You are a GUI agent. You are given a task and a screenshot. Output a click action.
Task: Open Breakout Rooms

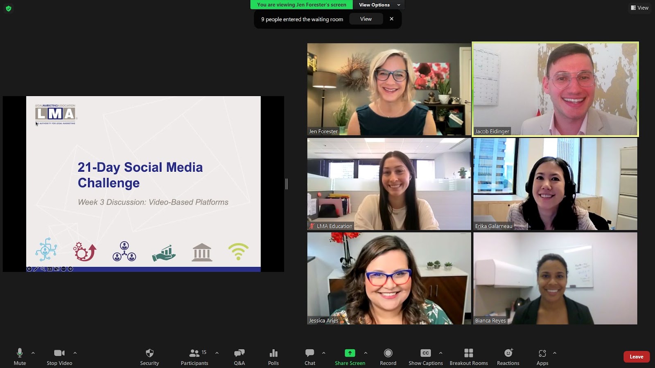tap(469, 357)
